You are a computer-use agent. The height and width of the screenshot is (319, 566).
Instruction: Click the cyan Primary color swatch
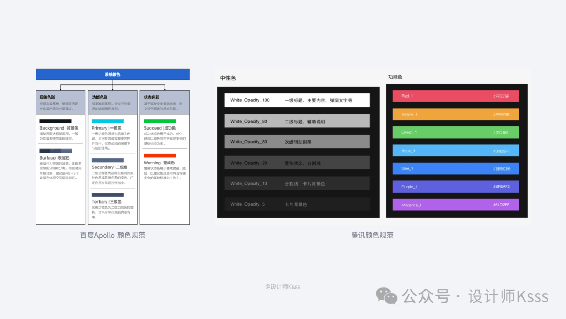pyautogui.click(x=107, y=121)
